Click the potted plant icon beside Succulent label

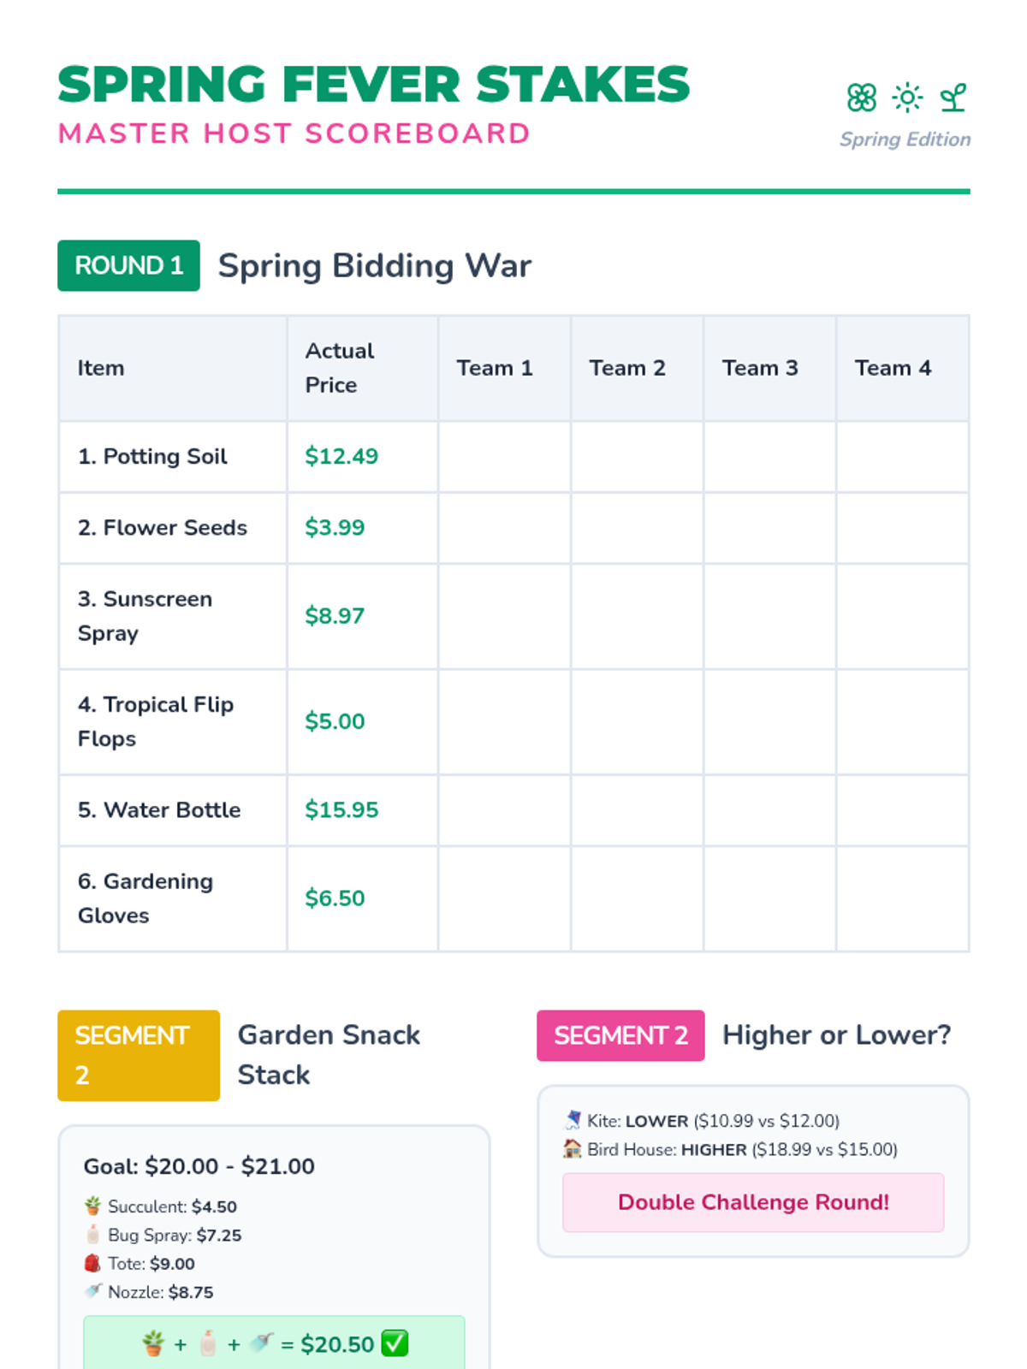93,1206
